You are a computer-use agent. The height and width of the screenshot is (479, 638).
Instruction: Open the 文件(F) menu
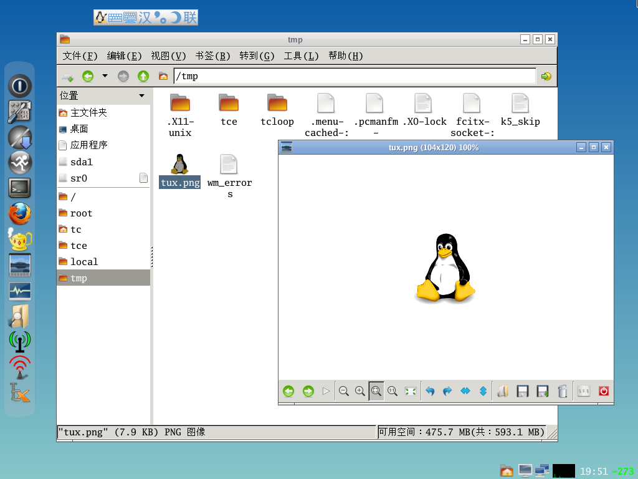click(80, 56)
